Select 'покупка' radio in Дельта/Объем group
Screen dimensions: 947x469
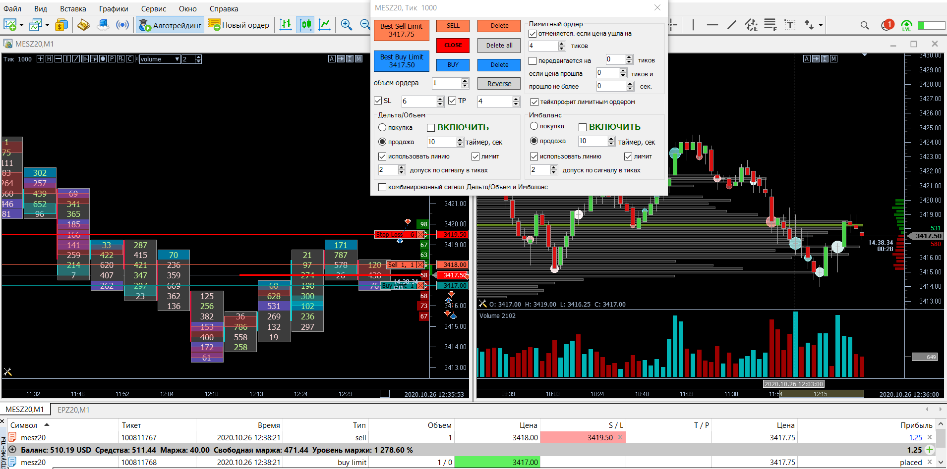click(382, 127)
